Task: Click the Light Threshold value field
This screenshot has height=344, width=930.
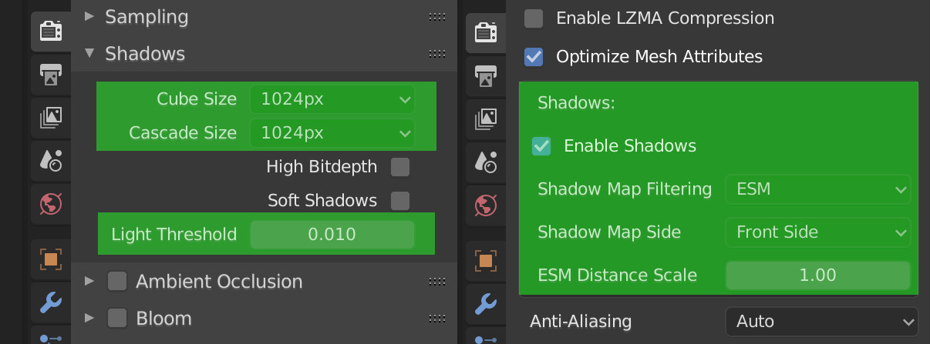Action: [x=332, y=235]
